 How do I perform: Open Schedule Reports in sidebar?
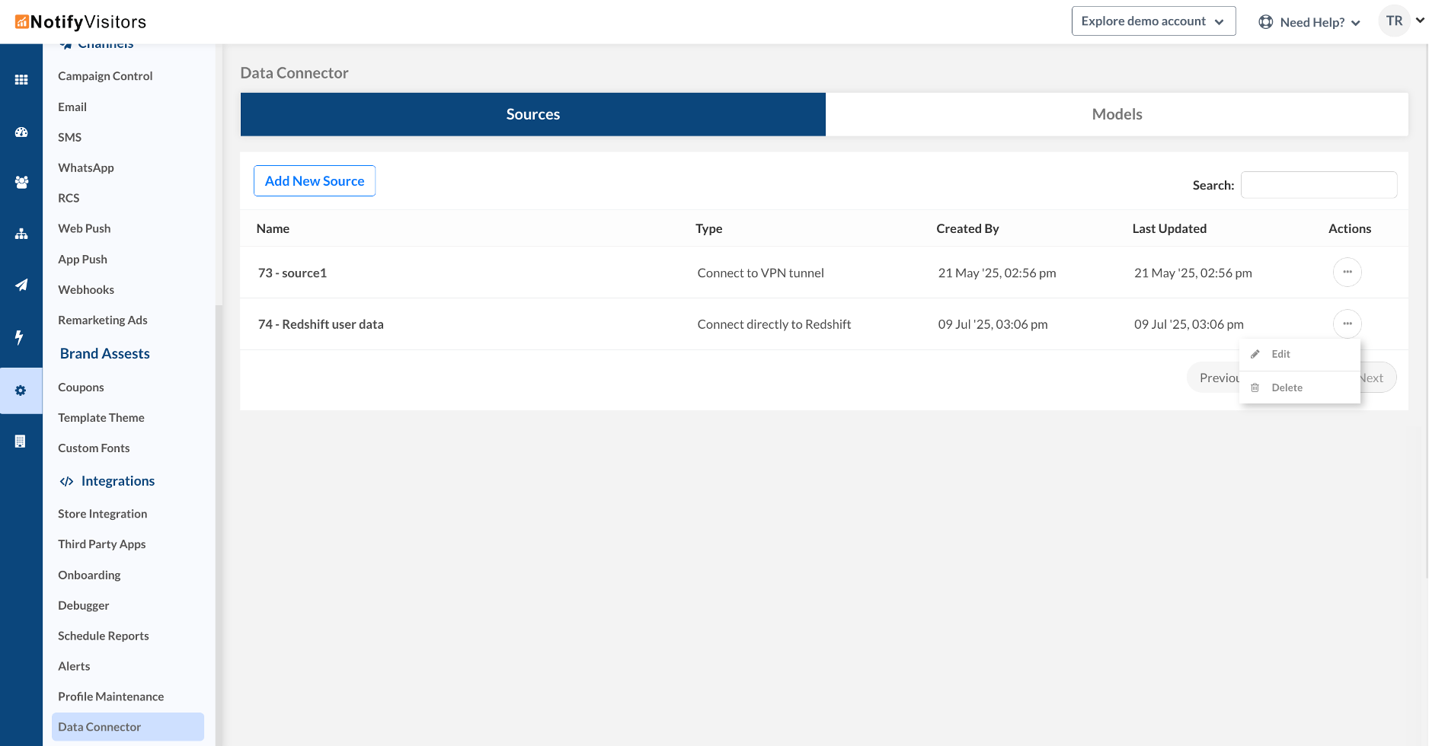[104, 636]
